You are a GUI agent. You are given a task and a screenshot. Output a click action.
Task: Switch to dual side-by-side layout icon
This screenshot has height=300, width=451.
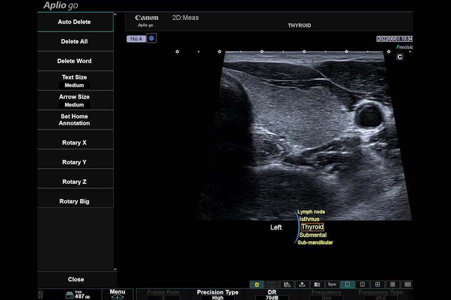[362, 284]
